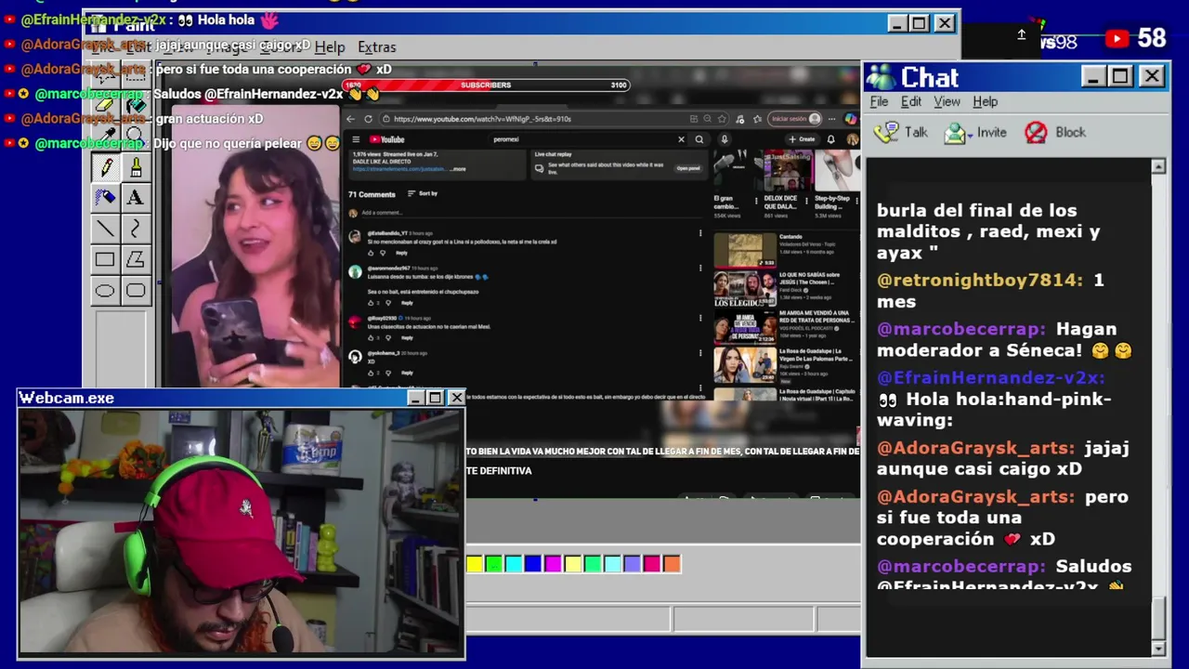Pick the orange color swatch in Paint

pos(672,564)
